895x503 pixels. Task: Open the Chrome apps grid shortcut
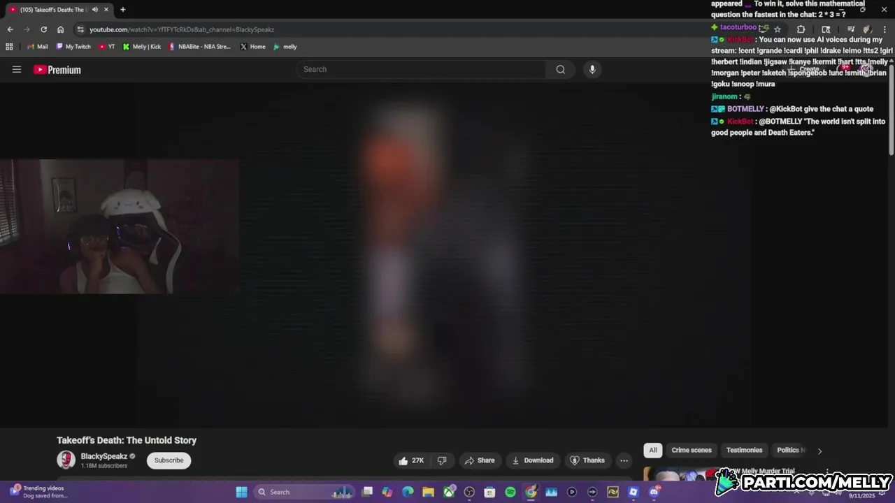(x=9, y=47)
